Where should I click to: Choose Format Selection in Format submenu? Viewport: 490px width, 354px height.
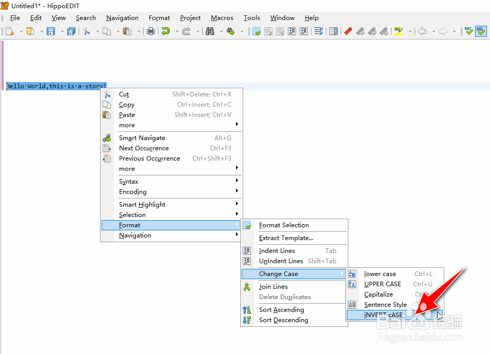click(x=294, y=225)
